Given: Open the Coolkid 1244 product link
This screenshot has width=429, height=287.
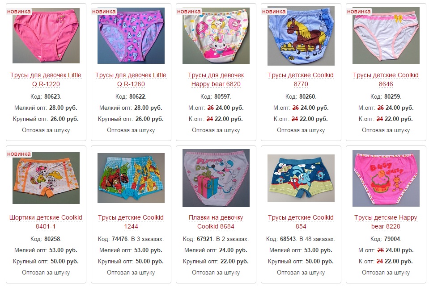Looking at the screenshot, I should coord(131,222).
